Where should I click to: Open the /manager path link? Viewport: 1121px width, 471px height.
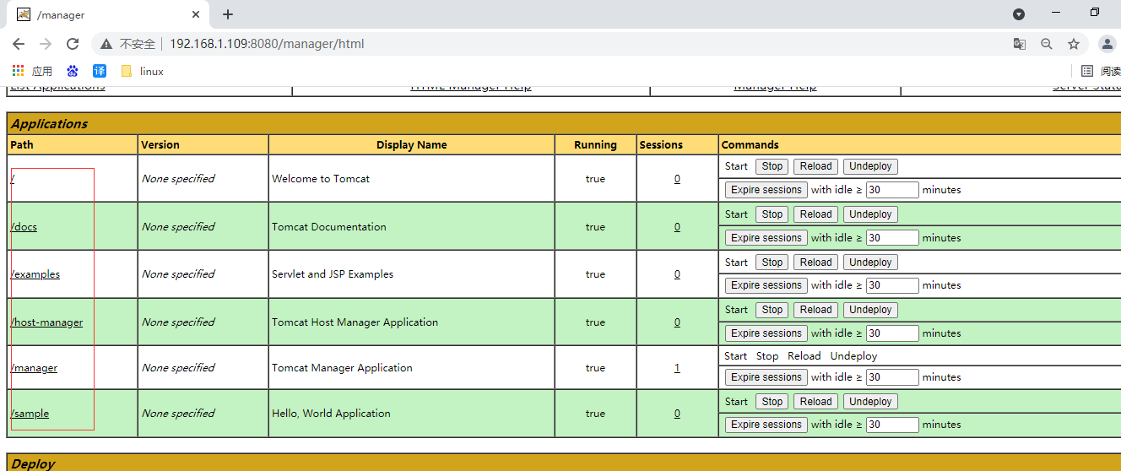click(34, 368)
